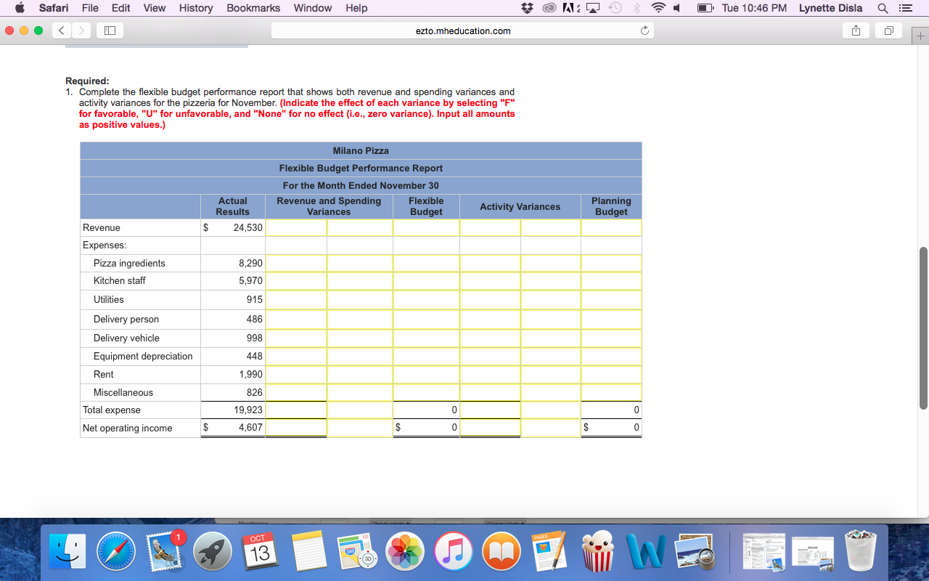Open the Bookmarks menu
929x581 pixels.
253,8
